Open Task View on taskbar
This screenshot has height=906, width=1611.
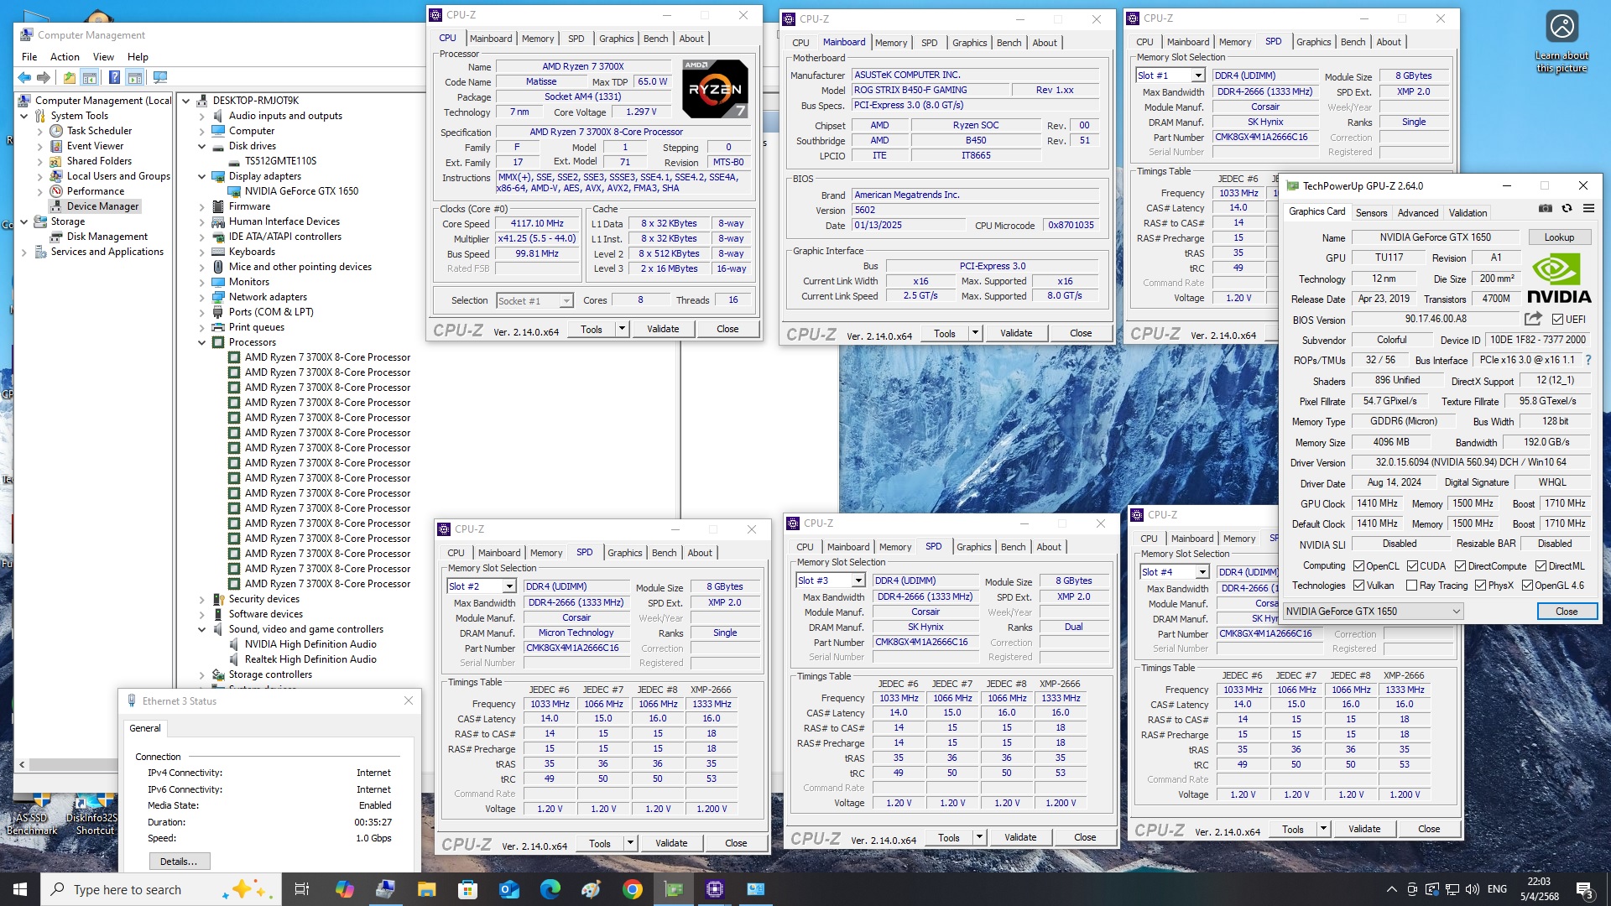point(302,889)
